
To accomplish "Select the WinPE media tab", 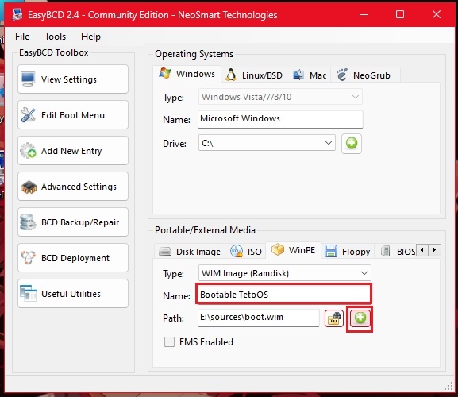I will (293, 250).
